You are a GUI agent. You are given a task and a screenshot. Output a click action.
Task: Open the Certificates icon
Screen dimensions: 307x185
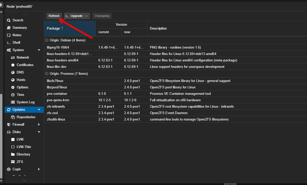[x=13, y=65]
